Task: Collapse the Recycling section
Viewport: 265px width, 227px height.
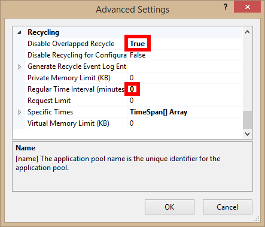Action: click(x=19, y=32)
